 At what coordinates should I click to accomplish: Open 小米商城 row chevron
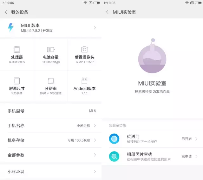(95, 171)
